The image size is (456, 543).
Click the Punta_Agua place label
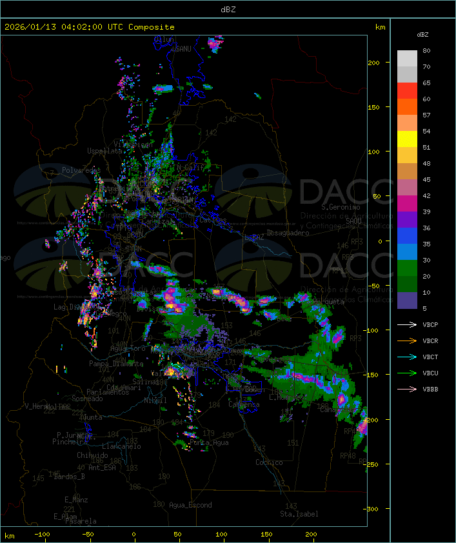(209, 442)
